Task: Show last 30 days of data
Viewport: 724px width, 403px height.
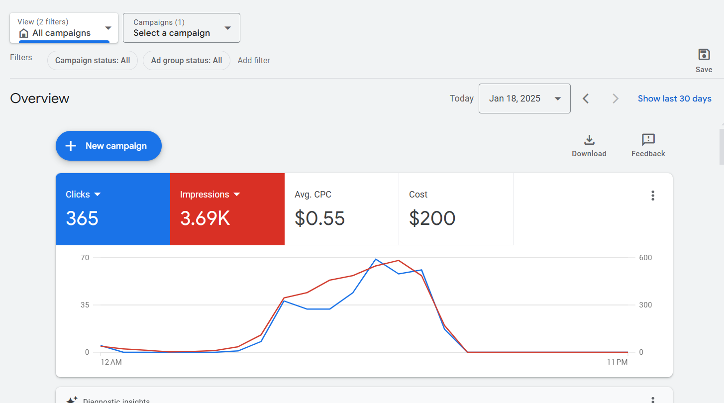Action: 674,99
